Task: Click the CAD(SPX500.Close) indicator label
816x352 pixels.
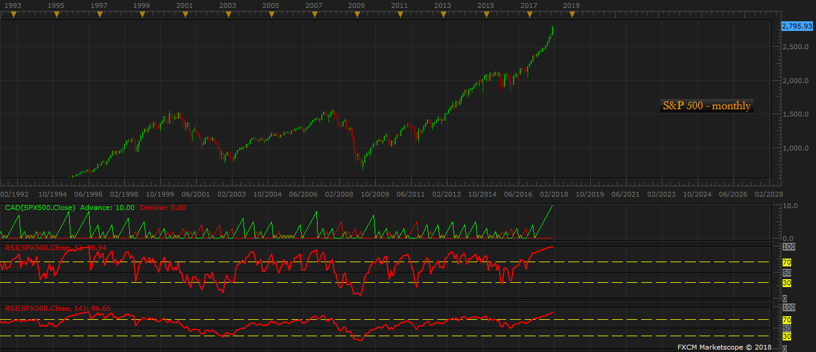Action: click(40, 208)
